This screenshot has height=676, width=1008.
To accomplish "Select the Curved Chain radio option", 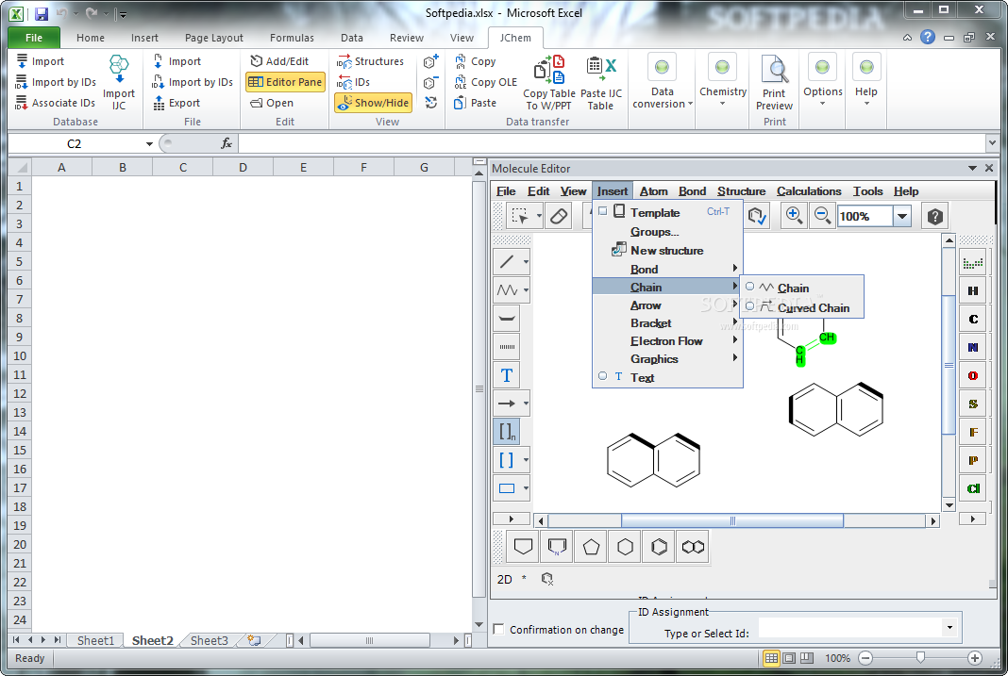I will 749,306.
